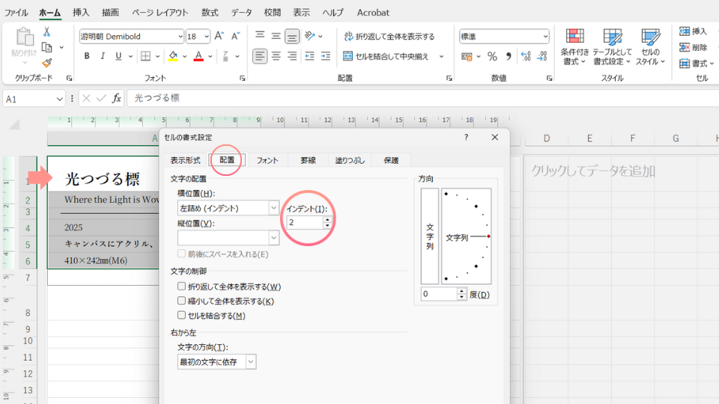Open the text direction dropdown

click(x=250, y=361)
